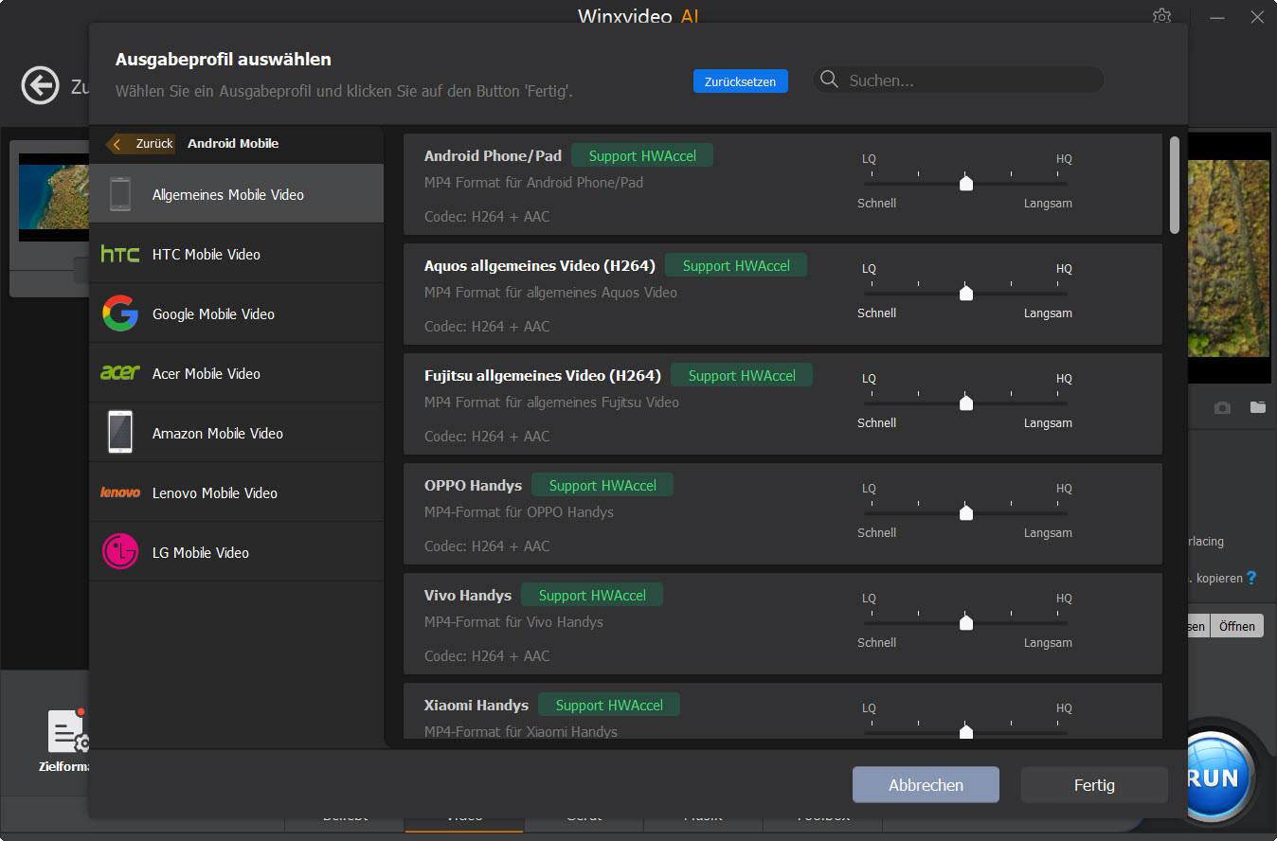Click the round back arrow in main window
The height and width of the screenshot is (841, 1277).
(x=40, y=85)
